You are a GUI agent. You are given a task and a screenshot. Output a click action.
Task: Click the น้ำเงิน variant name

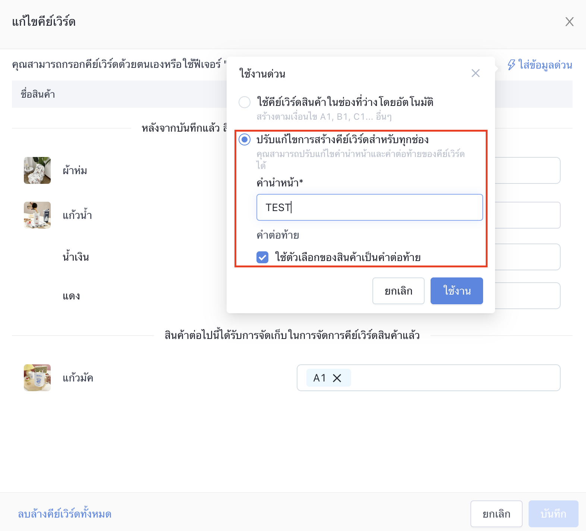pyautogui.click(x=76, y=257)
